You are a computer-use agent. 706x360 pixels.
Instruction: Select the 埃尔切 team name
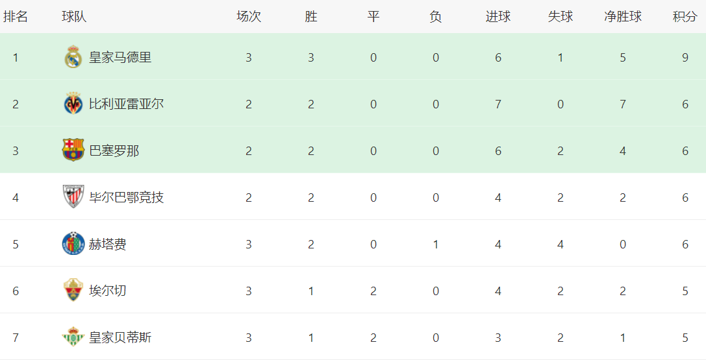pos(108,291)
